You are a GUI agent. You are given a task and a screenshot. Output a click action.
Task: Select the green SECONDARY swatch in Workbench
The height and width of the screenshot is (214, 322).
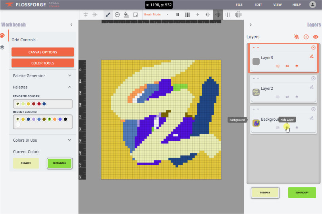(x=60, y=163)
